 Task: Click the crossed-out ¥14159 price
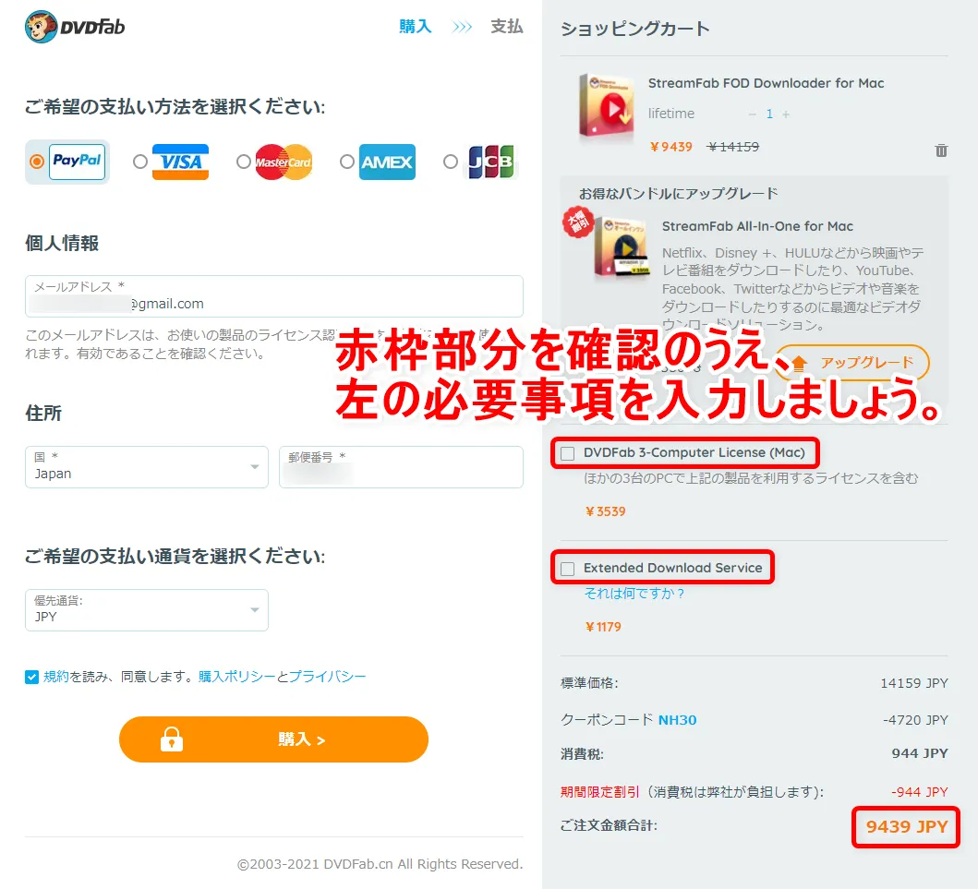(x=733, y=147)
